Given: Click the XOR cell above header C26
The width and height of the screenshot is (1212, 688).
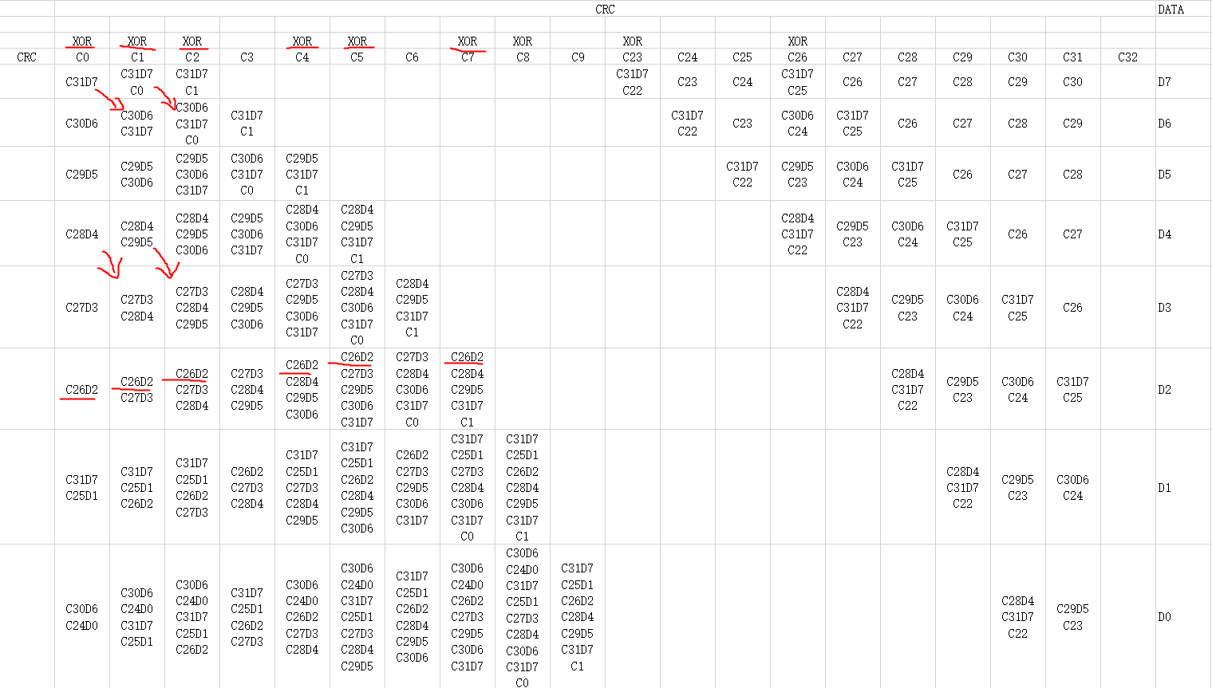Looking at the screenshot, I should pyautogui.click(x=798, y=41).
